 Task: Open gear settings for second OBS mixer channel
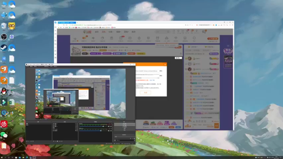[x=111, y=130]
